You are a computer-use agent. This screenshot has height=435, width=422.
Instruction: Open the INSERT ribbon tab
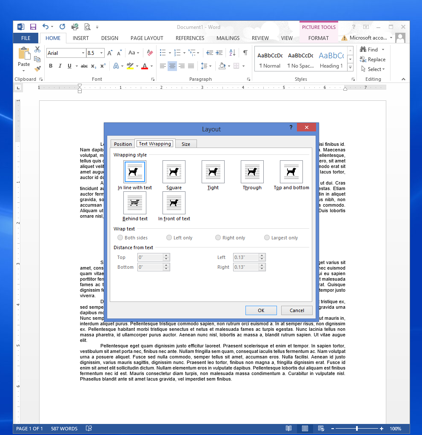(80, 38)
